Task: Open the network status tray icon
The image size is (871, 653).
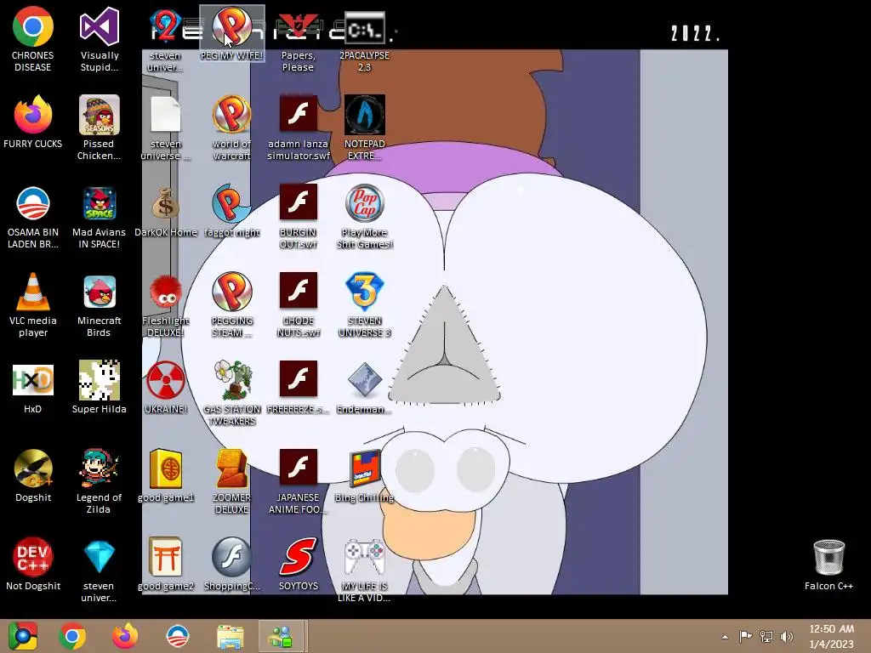Action: click(766, 636)
